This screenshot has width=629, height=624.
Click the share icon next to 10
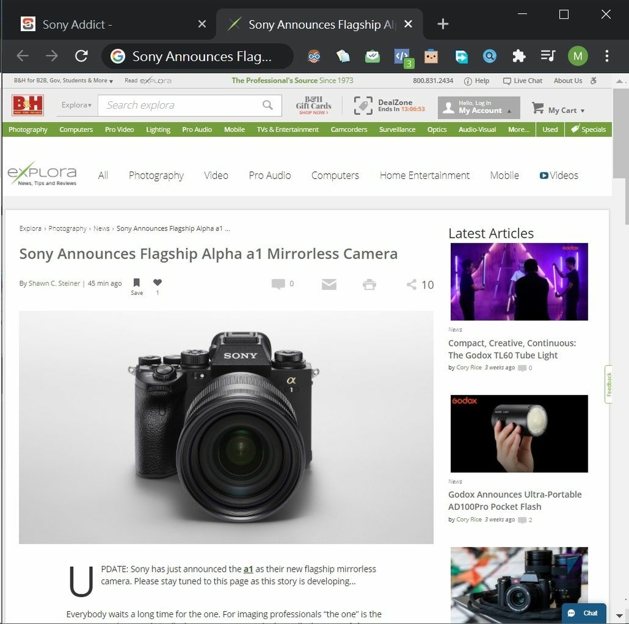[x=411, y=284]
